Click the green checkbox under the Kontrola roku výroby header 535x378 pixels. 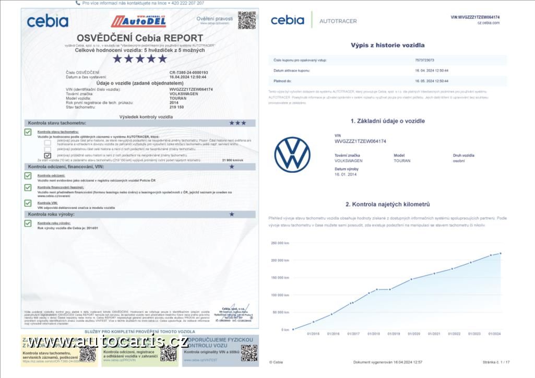28,223
